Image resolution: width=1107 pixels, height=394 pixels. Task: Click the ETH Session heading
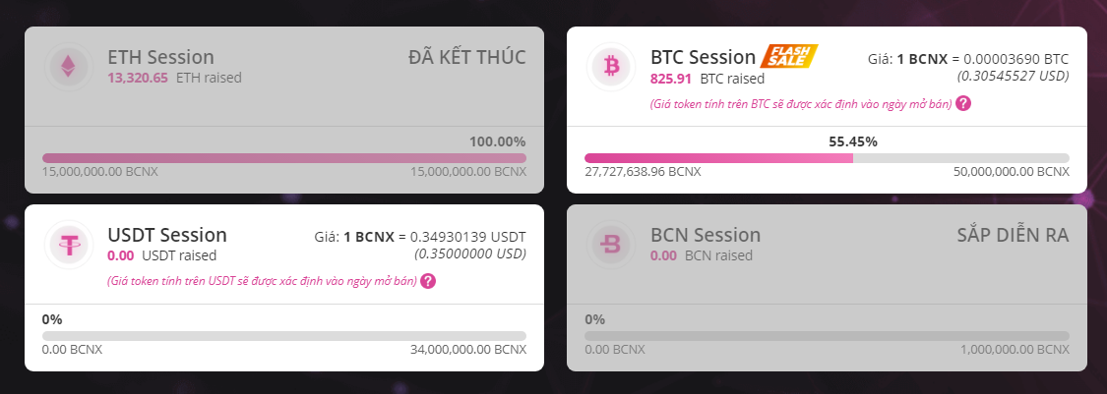coord(161,56)
